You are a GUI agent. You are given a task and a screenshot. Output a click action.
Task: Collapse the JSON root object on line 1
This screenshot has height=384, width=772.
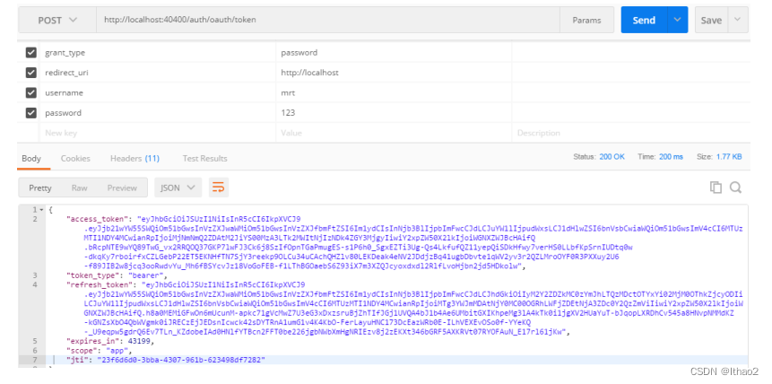pyautogui.click(x=41, y=210)
